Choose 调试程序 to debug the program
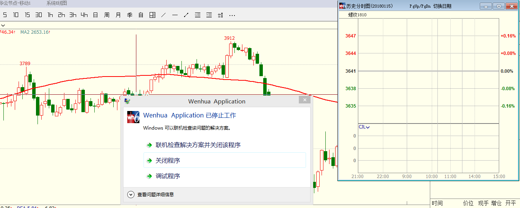 click(x=168, y=176)
